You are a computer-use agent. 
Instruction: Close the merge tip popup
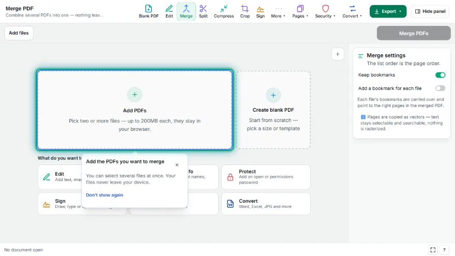click(177, 165)
